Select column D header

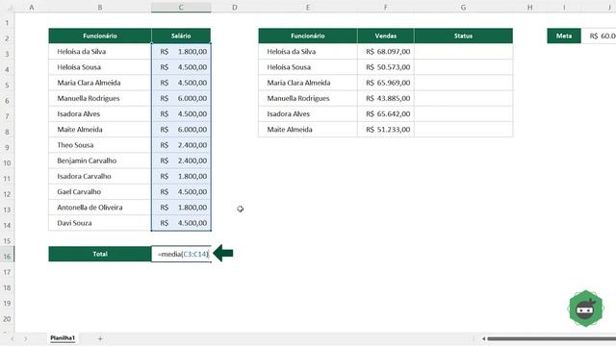[x=235, y=7]
